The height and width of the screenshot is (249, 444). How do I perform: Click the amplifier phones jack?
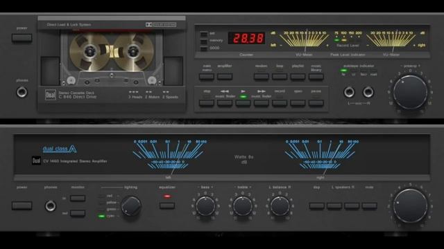pos(51,206)
